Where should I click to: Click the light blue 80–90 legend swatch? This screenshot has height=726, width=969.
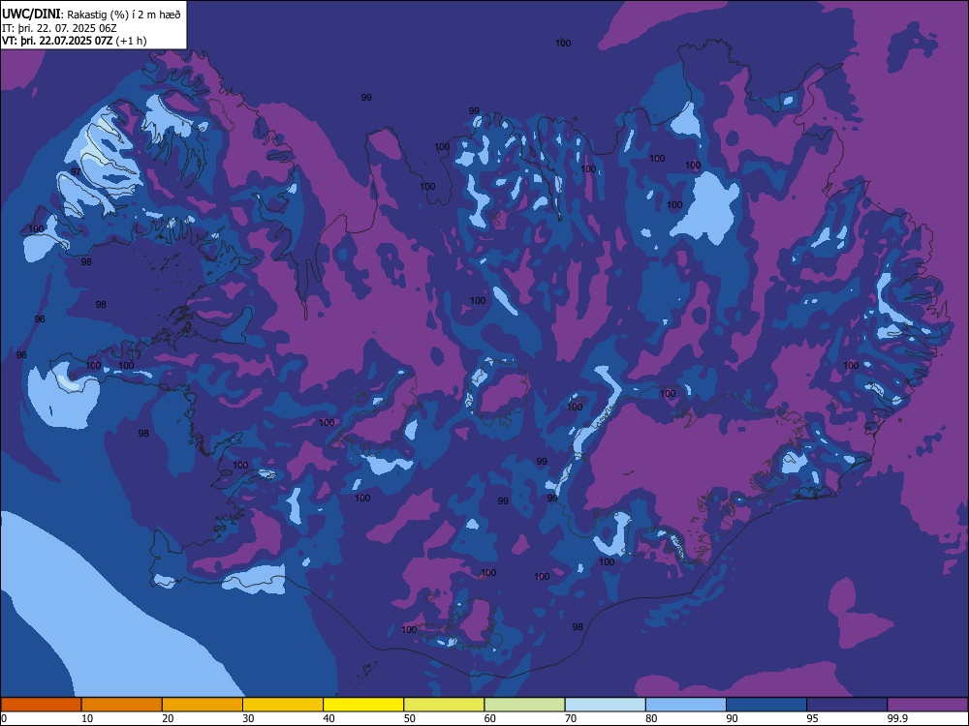tap(686, 705)
